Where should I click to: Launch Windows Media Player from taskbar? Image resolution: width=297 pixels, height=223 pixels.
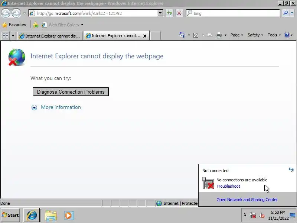click(x=69, y=216)
